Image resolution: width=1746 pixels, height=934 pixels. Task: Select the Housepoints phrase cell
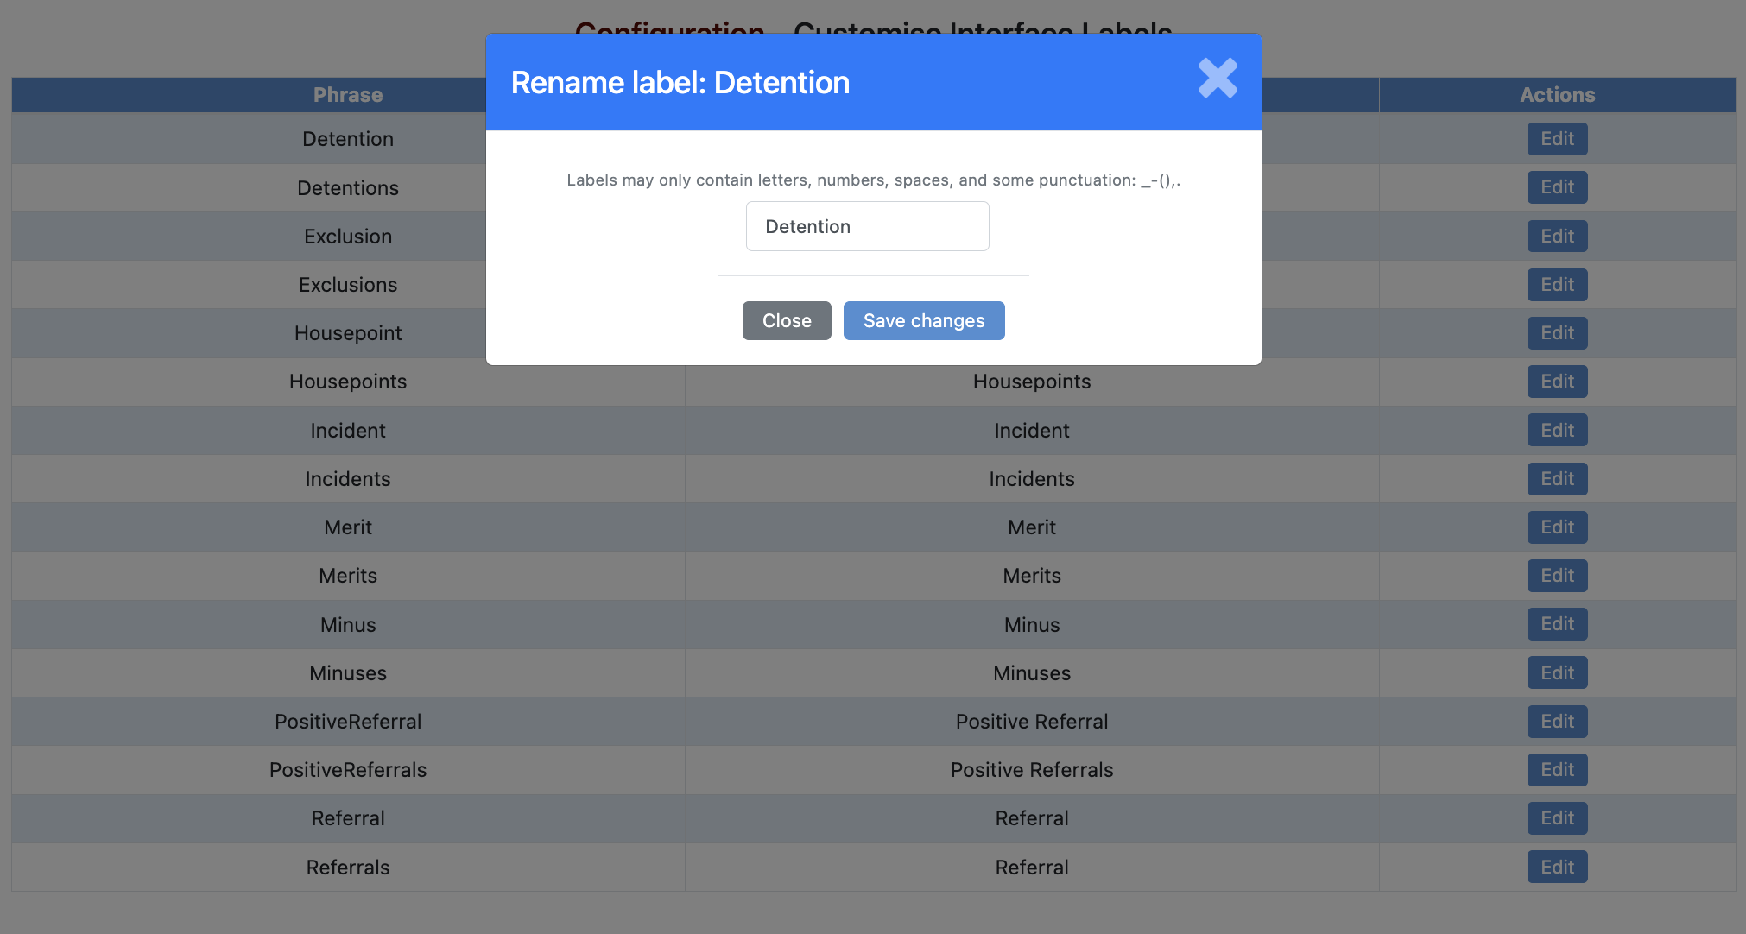coord(348,382)
